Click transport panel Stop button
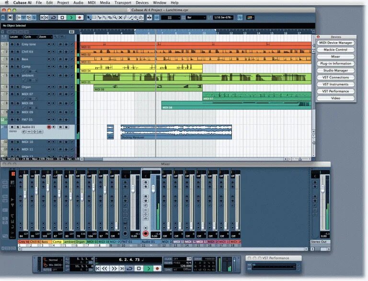 (139, 269)
